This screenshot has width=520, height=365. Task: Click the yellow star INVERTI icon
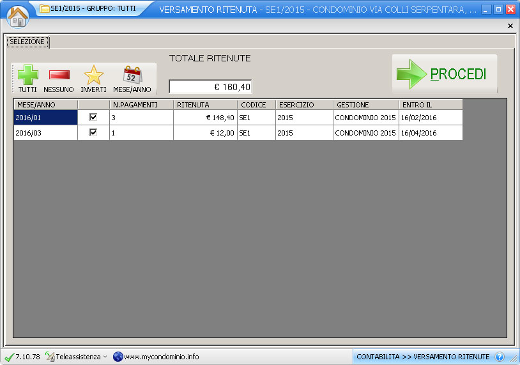coord(93,75)
